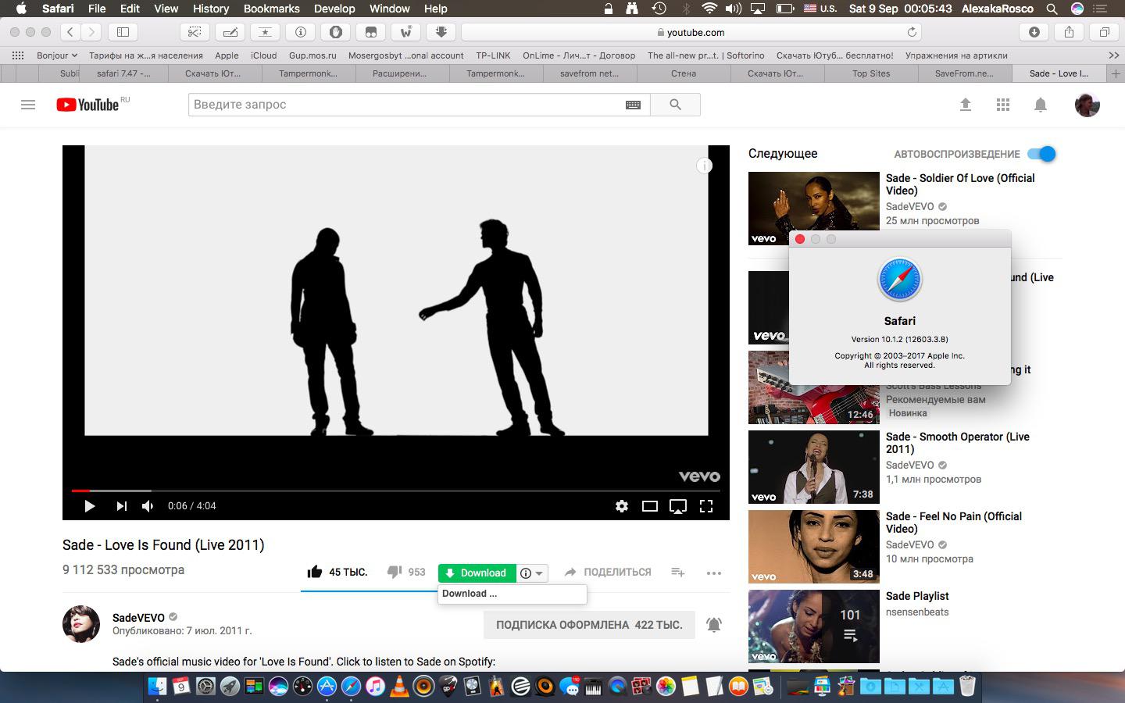Open the Develop menu
The height and width of the screenshot is (703, 1125).
pos(334,9)
